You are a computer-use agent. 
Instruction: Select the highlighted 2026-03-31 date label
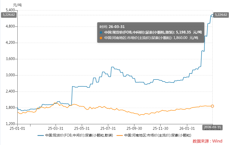click(212, 127)
